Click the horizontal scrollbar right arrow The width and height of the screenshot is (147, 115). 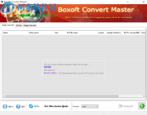click(144, 96)
